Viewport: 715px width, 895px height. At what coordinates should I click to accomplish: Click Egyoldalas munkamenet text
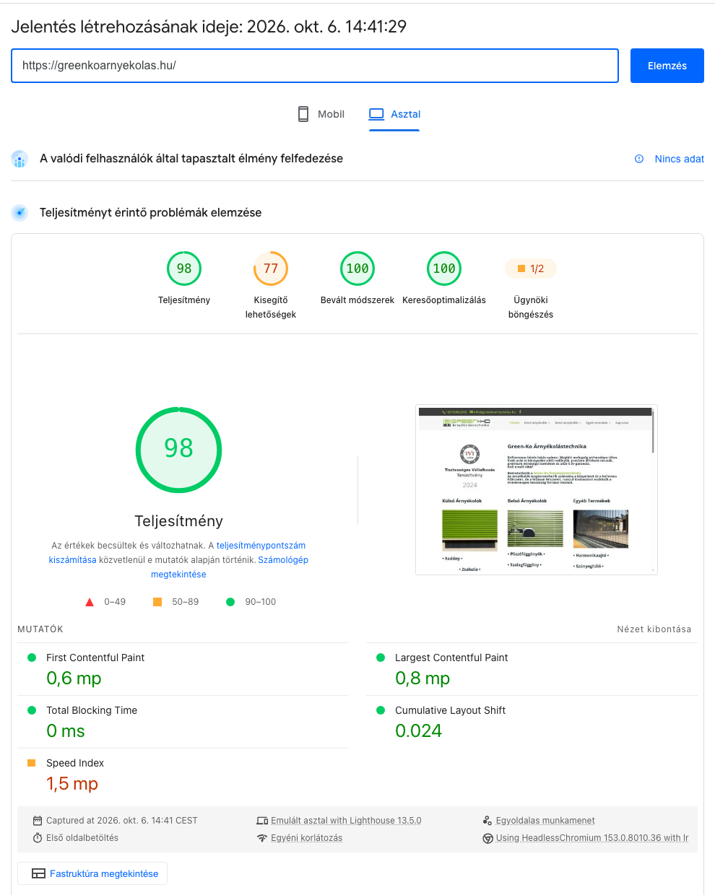coord(545,821)
